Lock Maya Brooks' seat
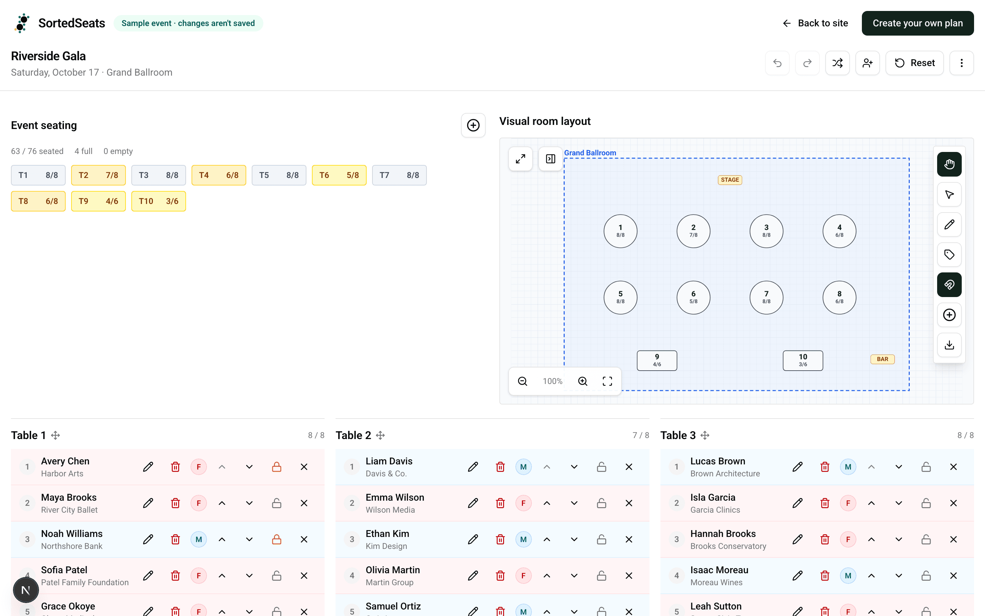The width and height of the screenshot is (985, 616). coord(277,503)
